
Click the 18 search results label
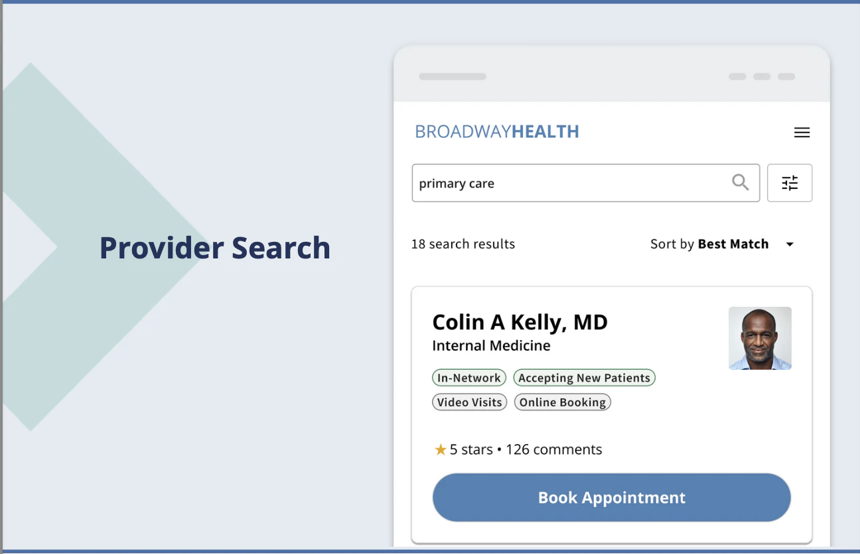click(x=463, y=244)
